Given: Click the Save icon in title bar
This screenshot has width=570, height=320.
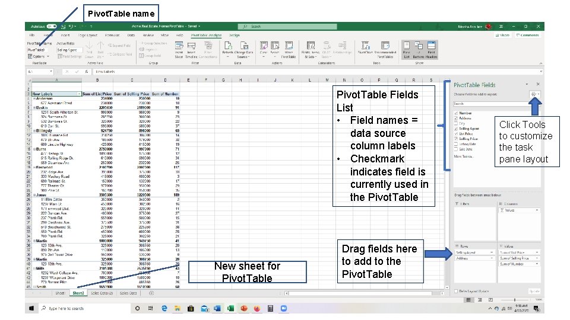Looking at the screenshot, I should click(x=64, y=27).
